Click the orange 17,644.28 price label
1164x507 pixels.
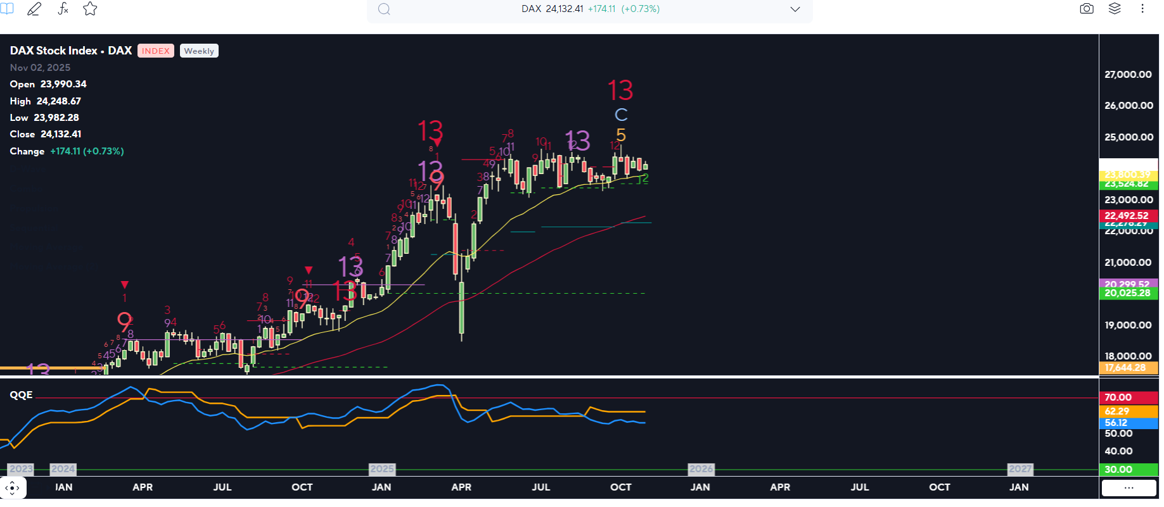pyautogui.click(x=1127, y=368)
